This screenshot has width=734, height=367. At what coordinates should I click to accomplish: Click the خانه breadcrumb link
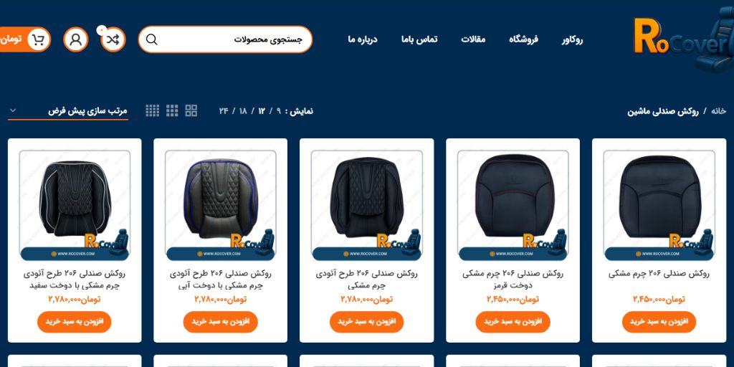tap(718, 111)
